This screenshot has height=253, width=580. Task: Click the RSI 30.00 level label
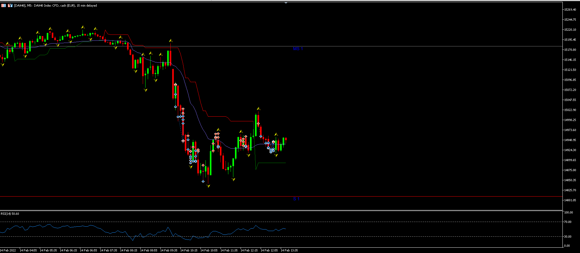pyautogui.click(x=567, y=237)
